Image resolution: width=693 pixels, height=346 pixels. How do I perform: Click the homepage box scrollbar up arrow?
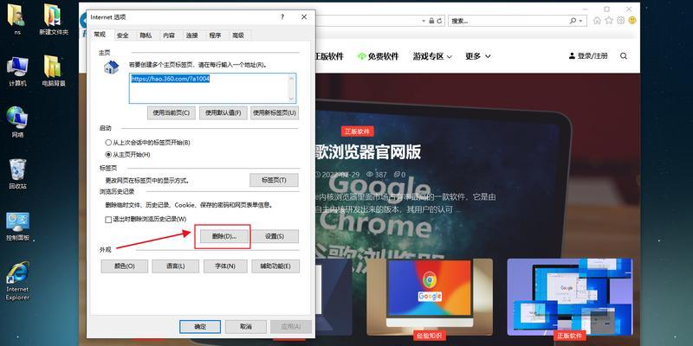pos(292,79)
